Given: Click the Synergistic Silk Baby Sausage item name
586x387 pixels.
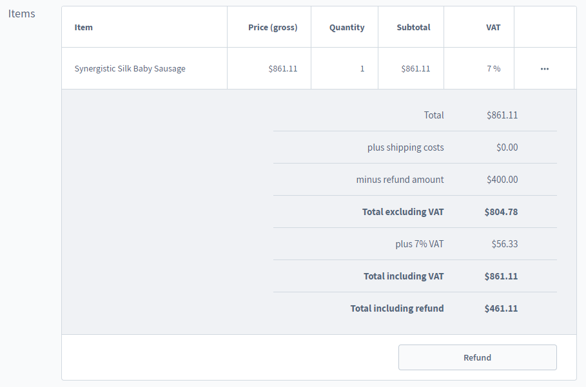Looking at the screenshot, I should pos(130,69).
